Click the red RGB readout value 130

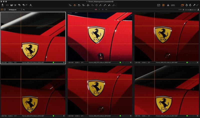(x=96, y=9)
